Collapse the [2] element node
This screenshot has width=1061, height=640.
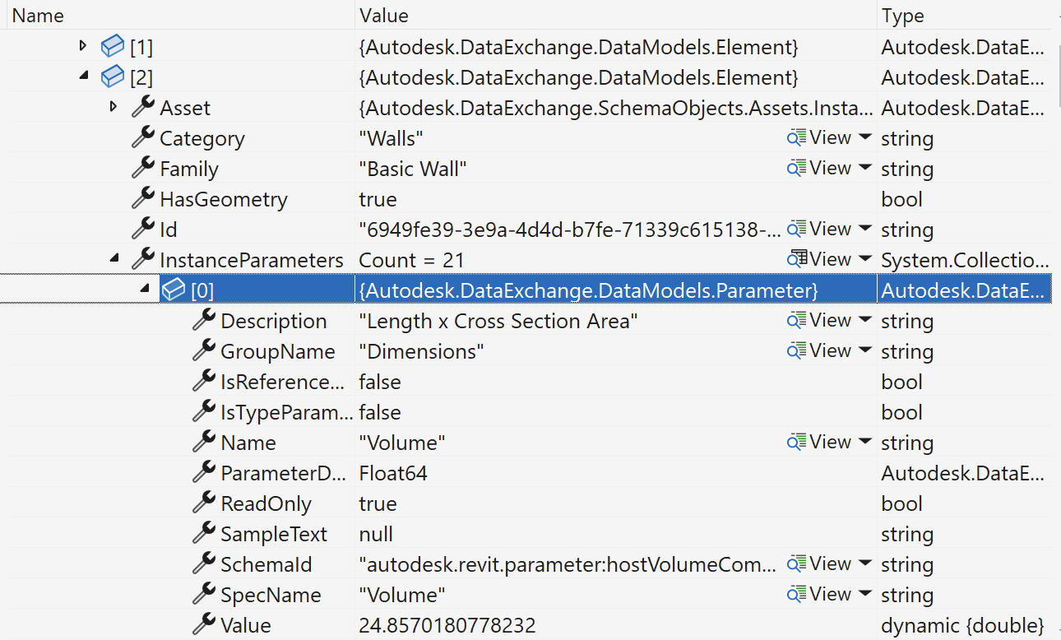(84, 77)
